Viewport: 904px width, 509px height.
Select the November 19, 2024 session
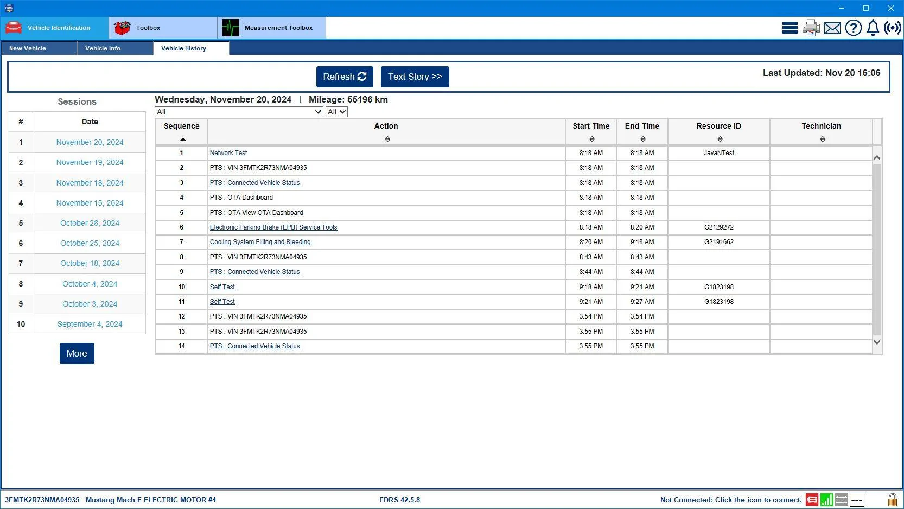coord(90,162)
